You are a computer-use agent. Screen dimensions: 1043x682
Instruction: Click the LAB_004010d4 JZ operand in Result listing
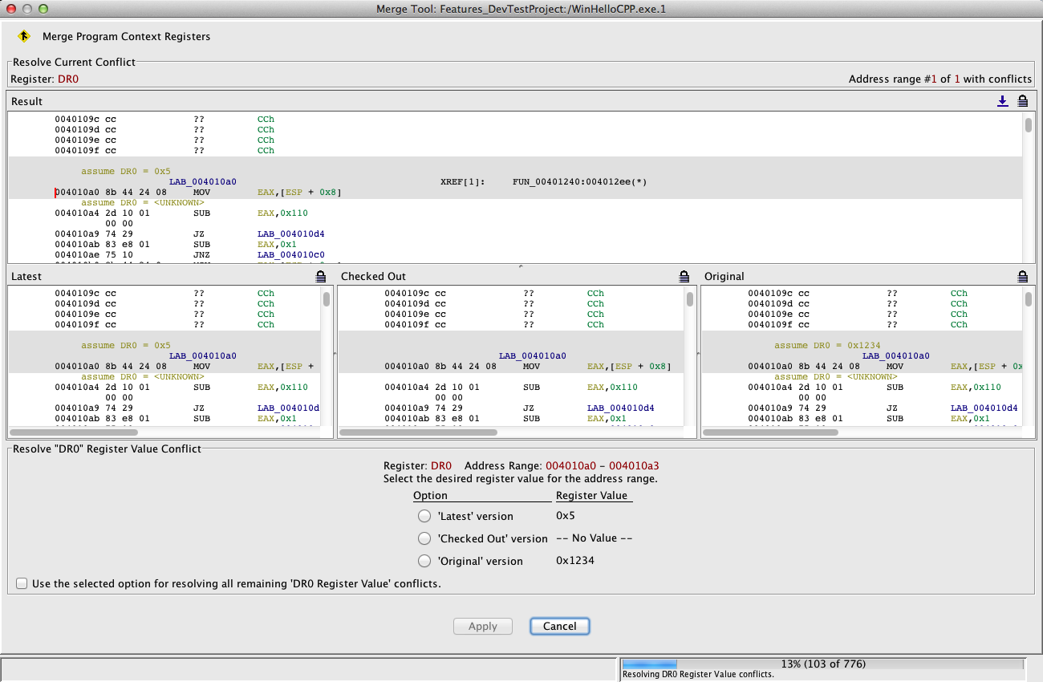point(290,234)
